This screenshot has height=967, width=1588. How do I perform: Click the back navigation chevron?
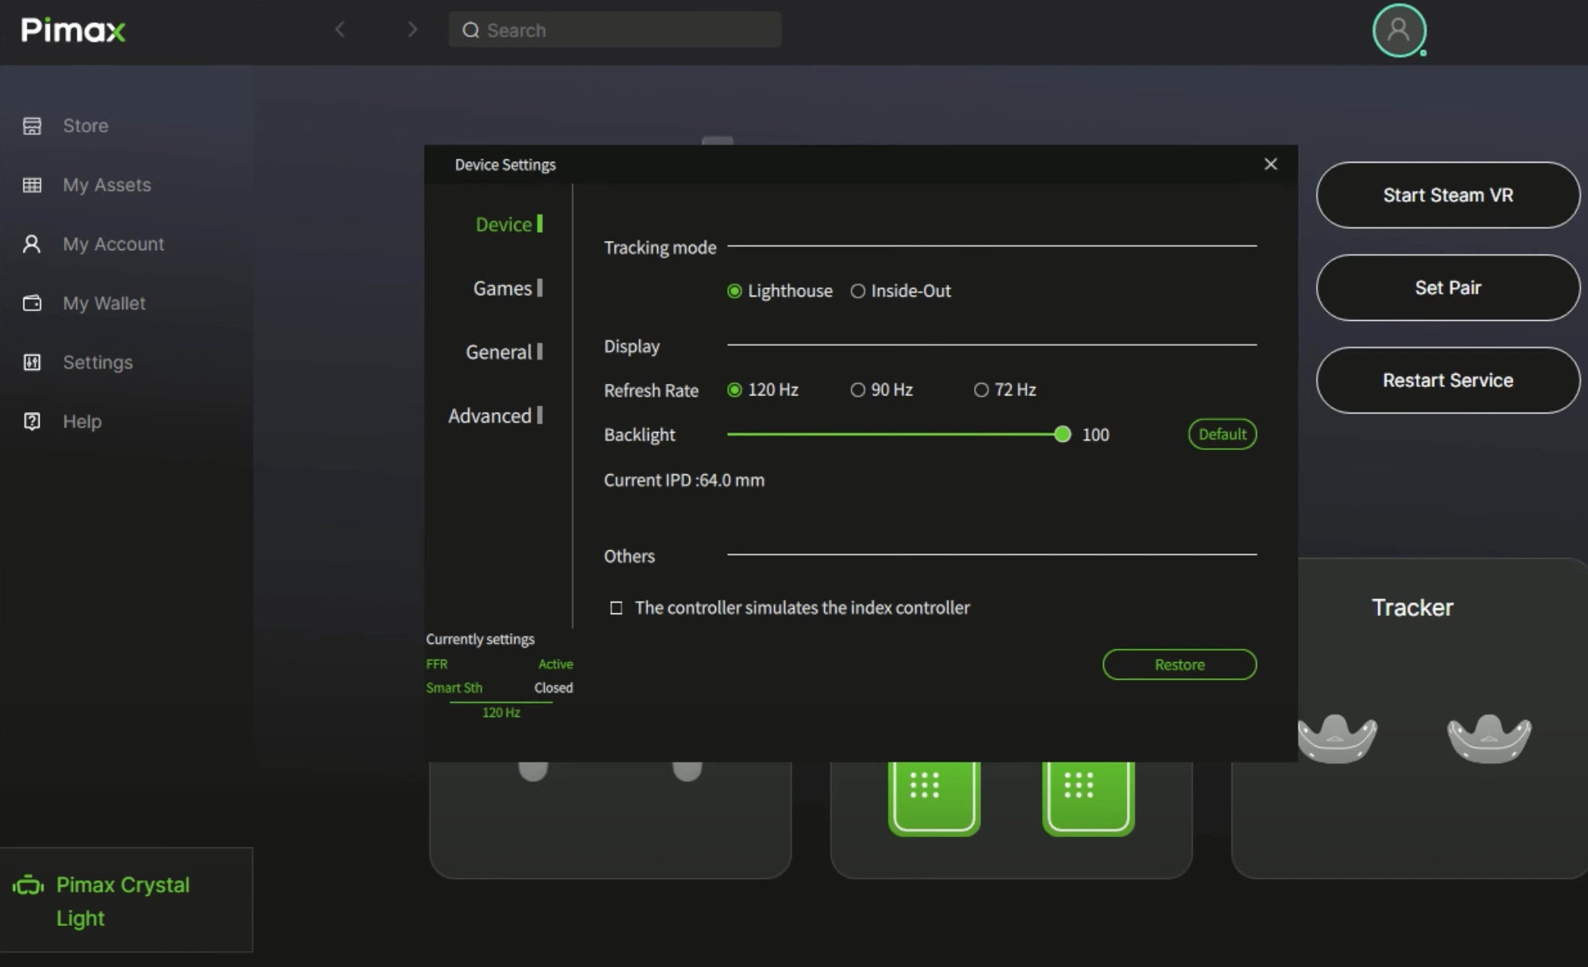(x=340, y=30)
